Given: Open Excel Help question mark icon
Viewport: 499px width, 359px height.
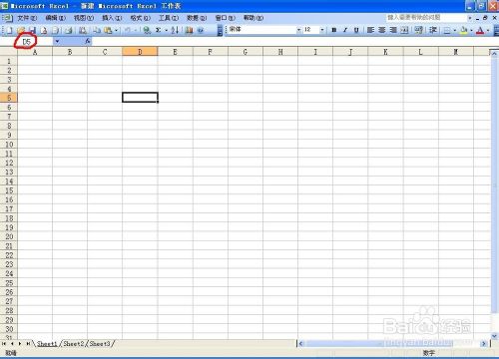Looking at the screenshot, I should click(x=201, y=30).
